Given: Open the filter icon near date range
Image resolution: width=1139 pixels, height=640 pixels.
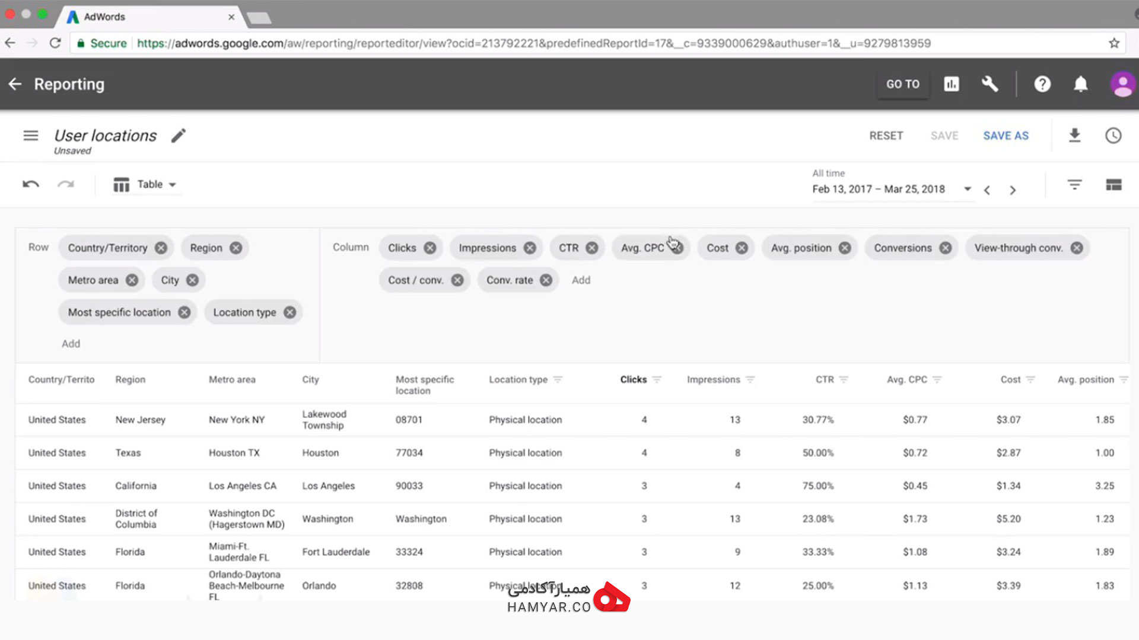Looking at the screenshot, I should [1074, 184].
